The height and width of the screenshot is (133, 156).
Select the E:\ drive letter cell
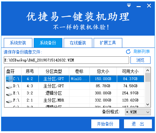[x=16, y=93]
